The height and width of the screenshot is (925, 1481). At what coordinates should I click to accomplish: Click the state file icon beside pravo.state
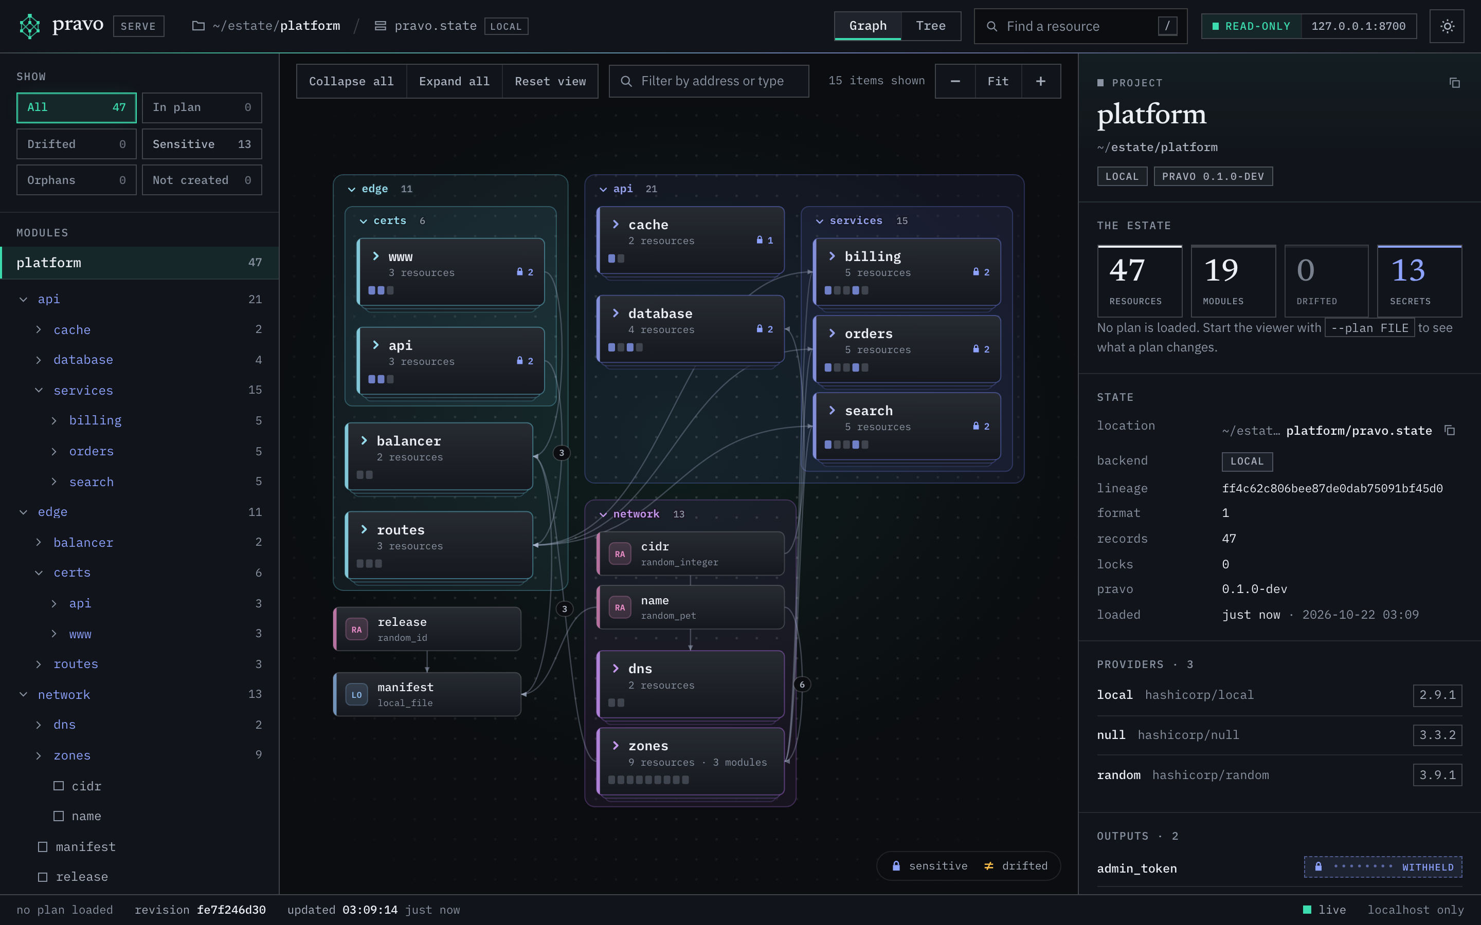click(380, 26)
